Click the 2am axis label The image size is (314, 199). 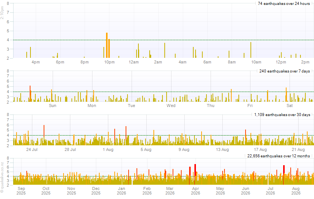pos(158,62)
